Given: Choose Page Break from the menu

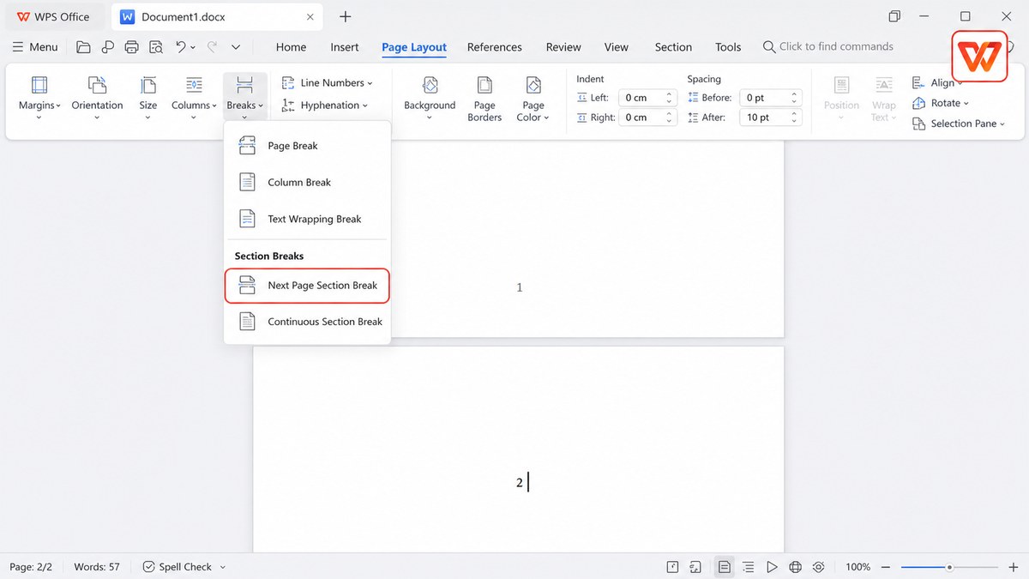Looking at the screenshot, I should coord(307,146).
